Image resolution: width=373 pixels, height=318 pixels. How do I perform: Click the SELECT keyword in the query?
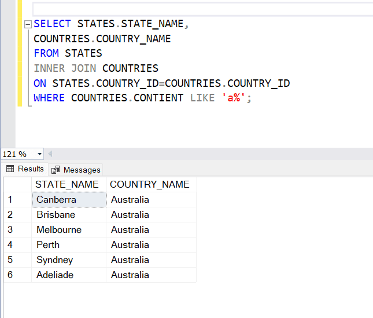tap(52, 24)
